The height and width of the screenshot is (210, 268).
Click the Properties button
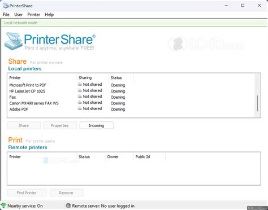click(x=60, y=125)
